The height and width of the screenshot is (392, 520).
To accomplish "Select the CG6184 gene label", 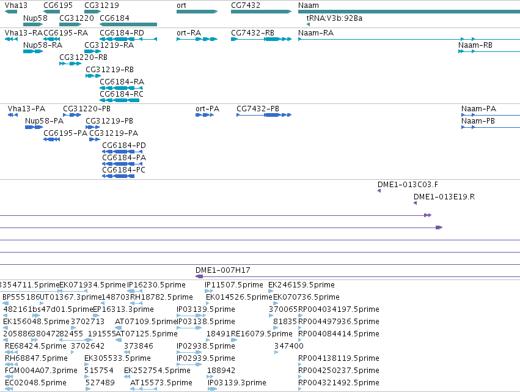I will click(x=114, y=18).
